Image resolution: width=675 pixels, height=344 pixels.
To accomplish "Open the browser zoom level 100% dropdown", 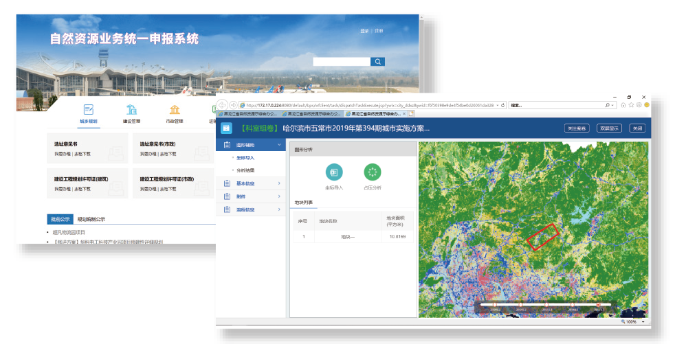I will (643, 321).
